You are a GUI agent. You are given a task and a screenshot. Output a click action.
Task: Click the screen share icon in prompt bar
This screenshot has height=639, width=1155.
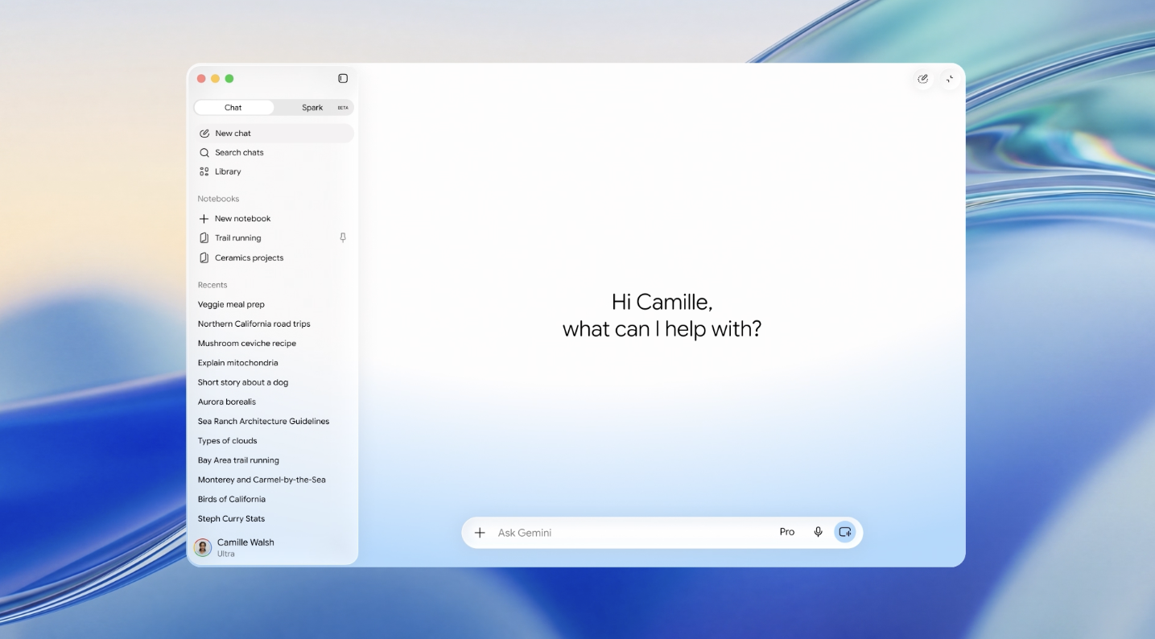click(x=844, y=532)
